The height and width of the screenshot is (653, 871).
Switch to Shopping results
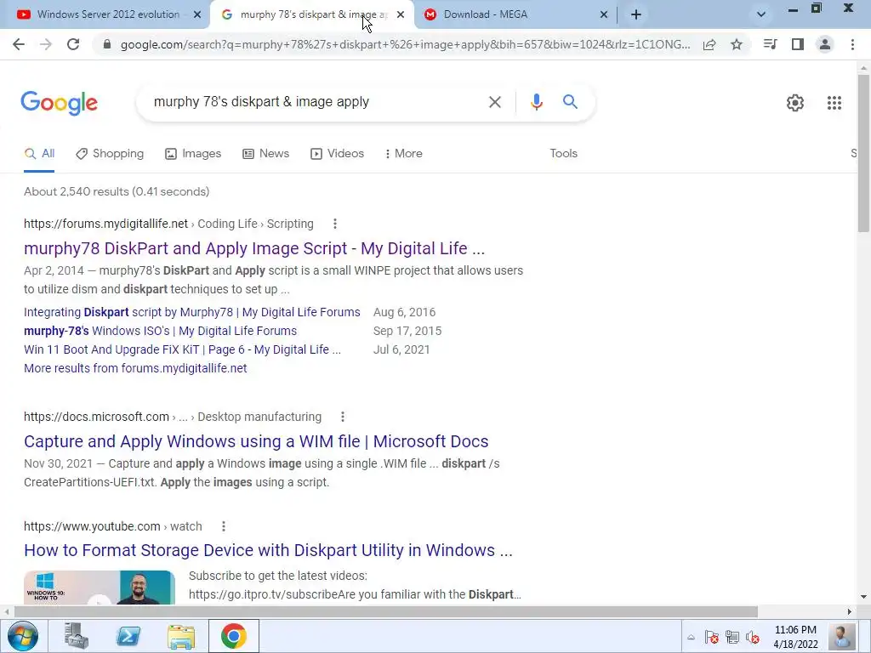tap(110, 153)
